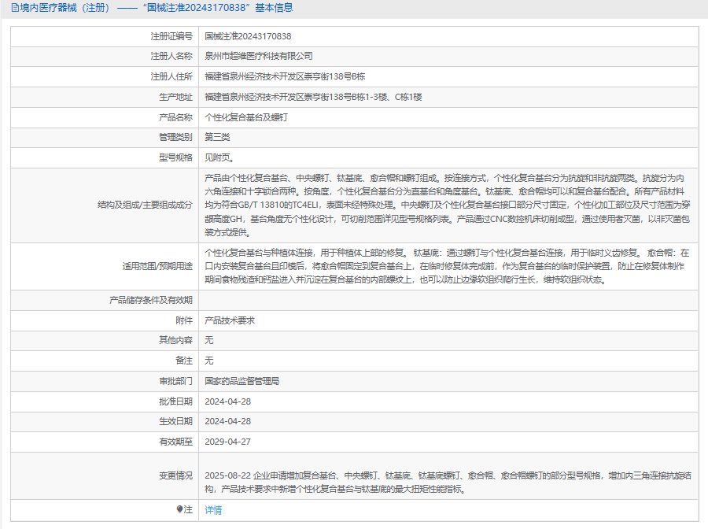
Task: Click the empty 产品储存条件及有效期 cell
Action: point(448,301)
